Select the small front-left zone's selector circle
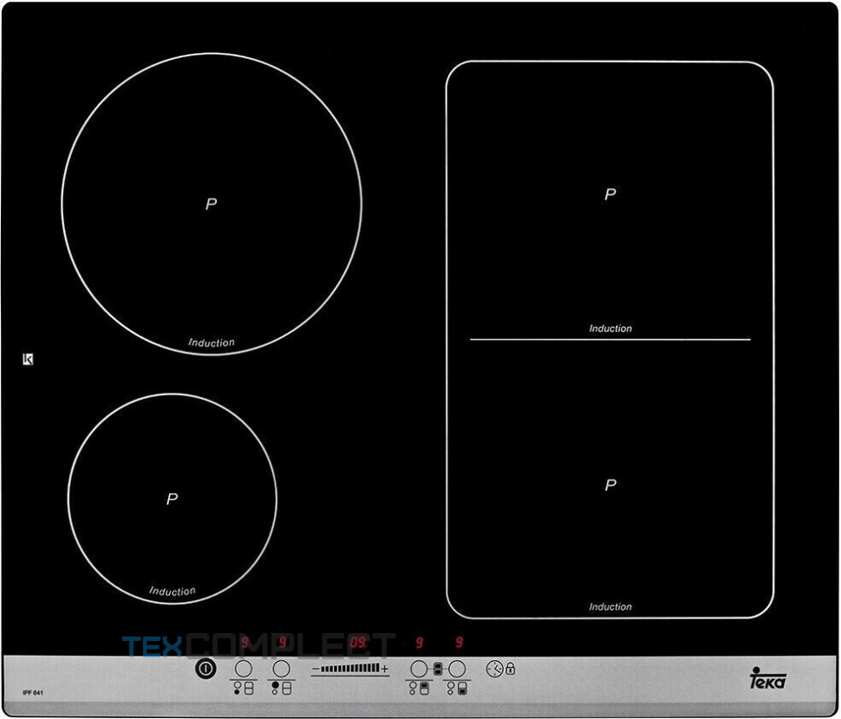Image resolution: width=841 pixels, height=719 pixels. click(x=244, y=669)
